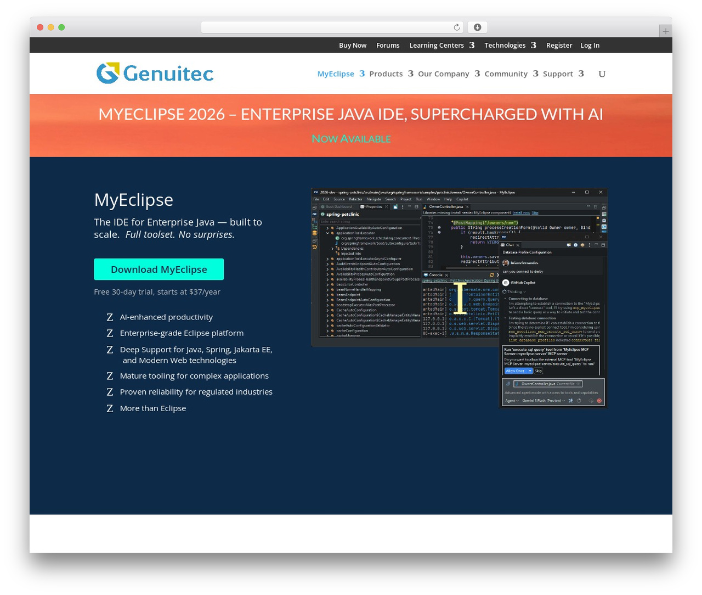Open the Our Company dropdown menu
This screenshot has height=595, width=702.
pyautogui.click(x=449, y=74)
